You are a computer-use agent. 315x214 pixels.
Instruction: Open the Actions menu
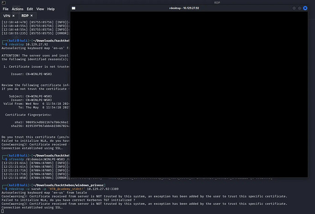[17, 9]
